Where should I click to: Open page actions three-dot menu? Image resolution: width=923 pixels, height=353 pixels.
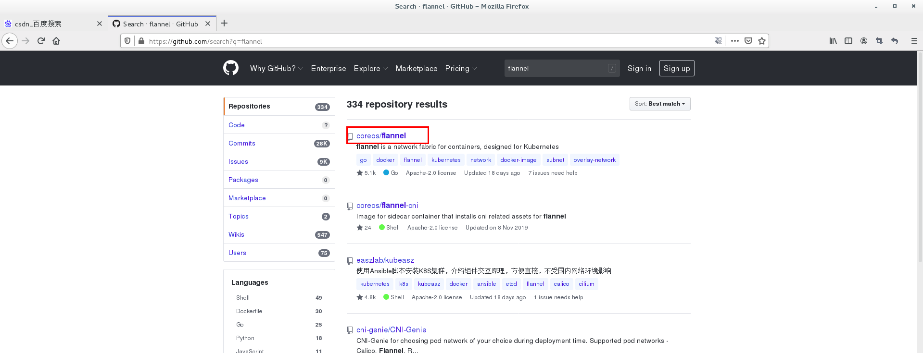[x=734, y=41]
